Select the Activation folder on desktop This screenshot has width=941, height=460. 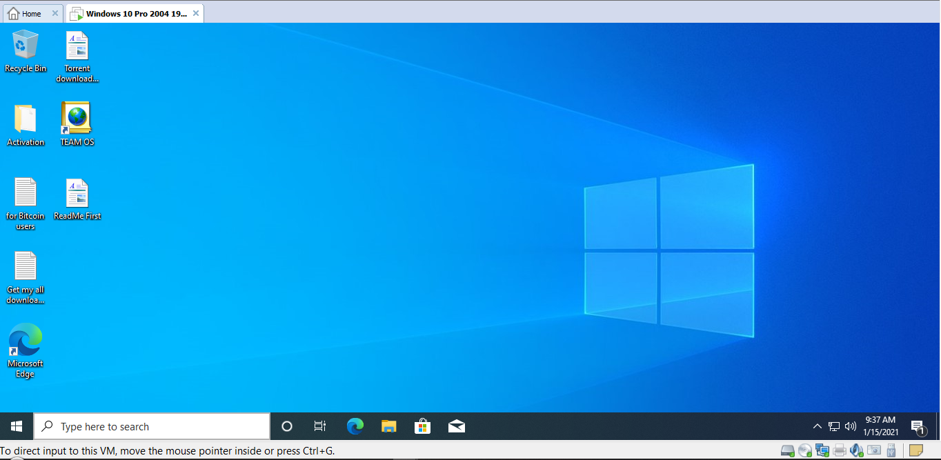(x=26, y=125)
